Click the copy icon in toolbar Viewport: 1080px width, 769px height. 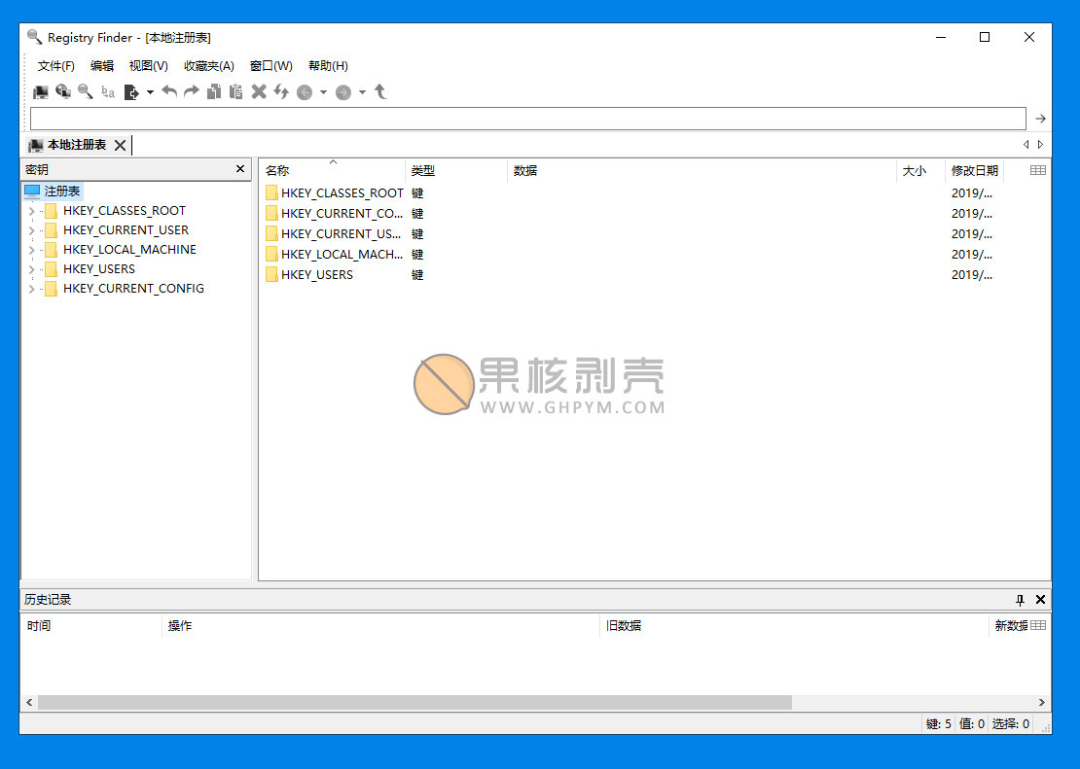(x=214, y=91)
